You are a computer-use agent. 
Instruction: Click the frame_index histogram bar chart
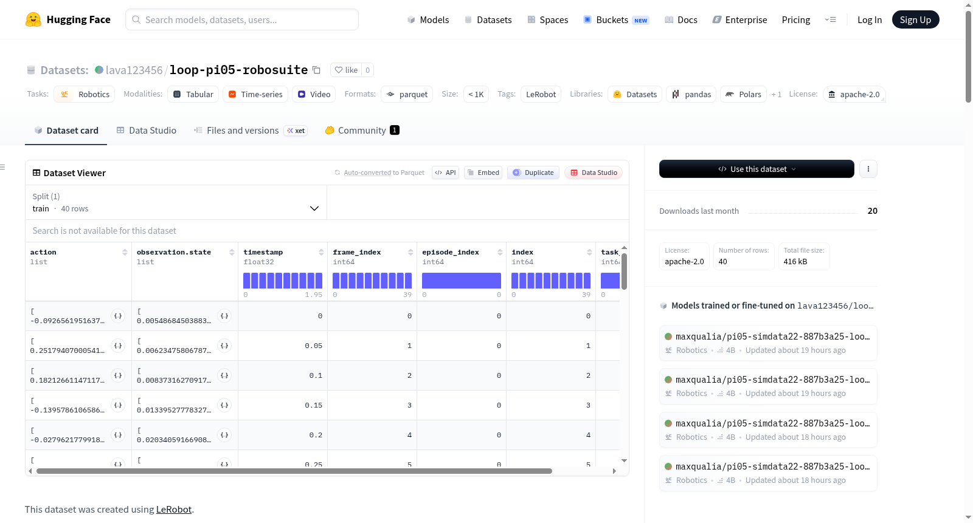[372, 281]
